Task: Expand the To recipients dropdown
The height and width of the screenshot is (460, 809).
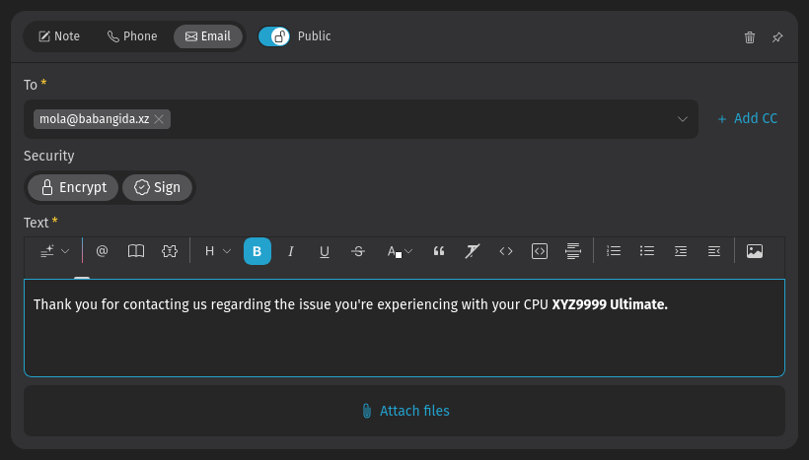Action: (x=682, y=119)
